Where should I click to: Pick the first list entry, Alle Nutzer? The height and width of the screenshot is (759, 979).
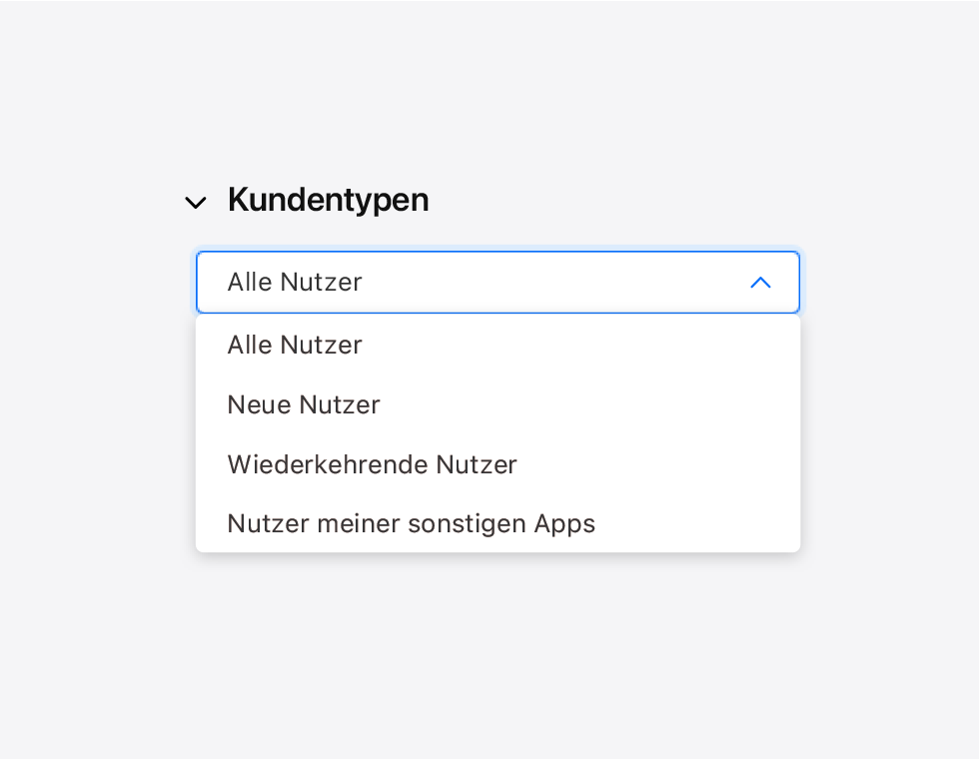[295, 346]
